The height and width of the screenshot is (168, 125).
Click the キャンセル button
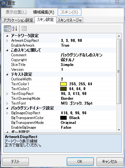tap(110, 162)
